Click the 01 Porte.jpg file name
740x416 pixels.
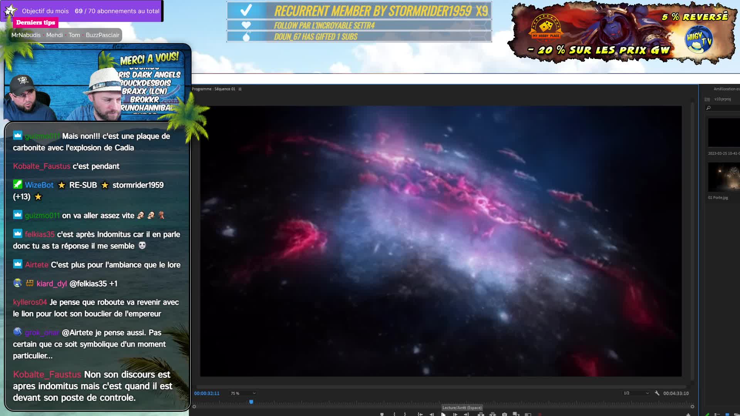(718, 198)
